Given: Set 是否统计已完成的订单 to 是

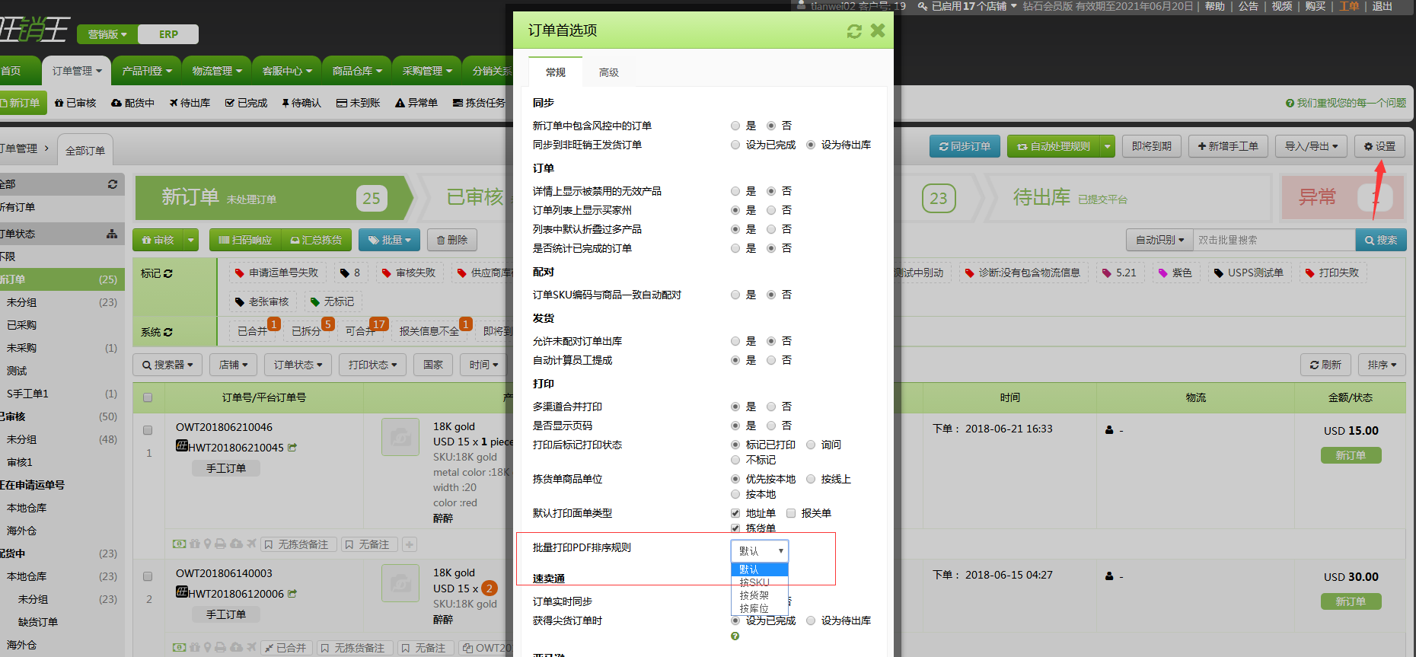Looking at the screenshot, I should (x=735, y=248).
